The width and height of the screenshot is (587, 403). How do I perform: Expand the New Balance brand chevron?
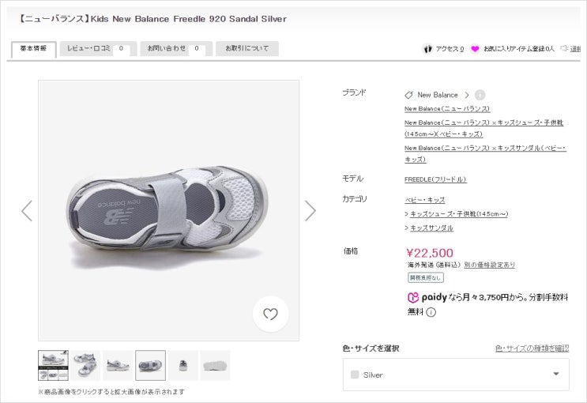click(x=467, y=95)
